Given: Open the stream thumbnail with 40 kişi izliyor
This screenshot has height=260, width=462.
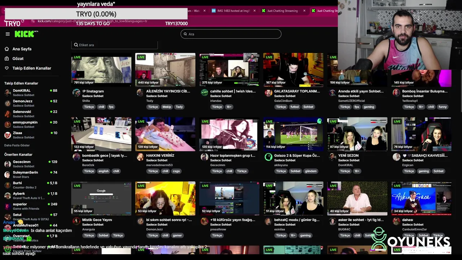Looking at the screenshot, I should click(357, 198).
